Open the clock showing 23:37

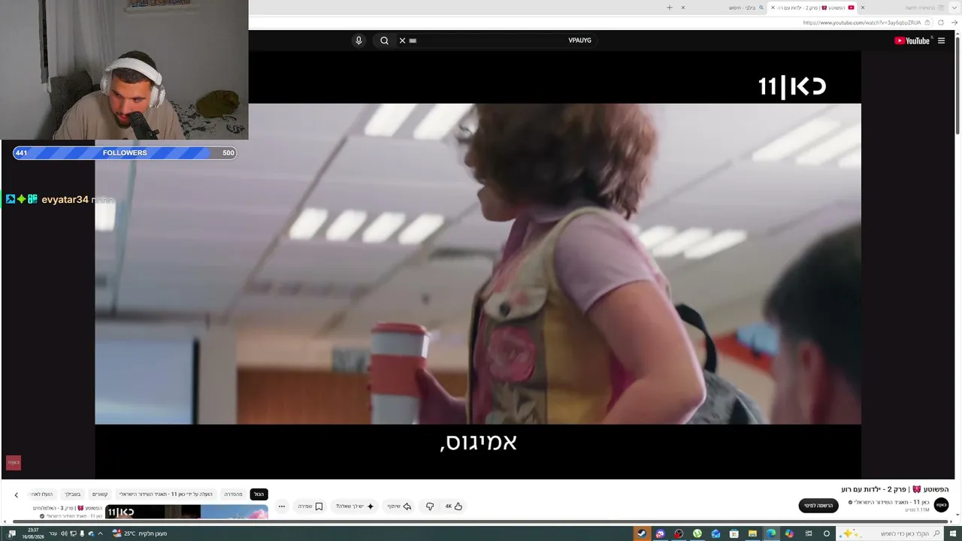click(34, 533)
